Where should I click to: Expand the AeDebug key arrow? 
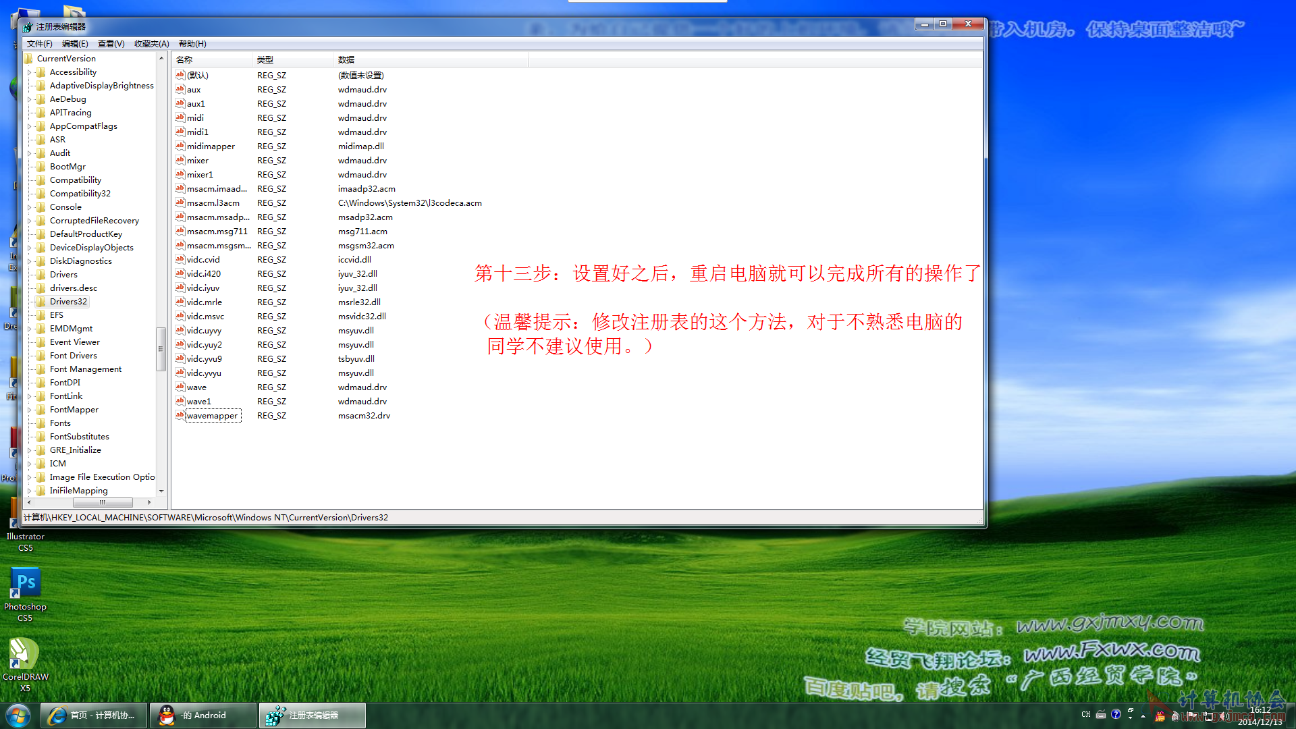29,99
